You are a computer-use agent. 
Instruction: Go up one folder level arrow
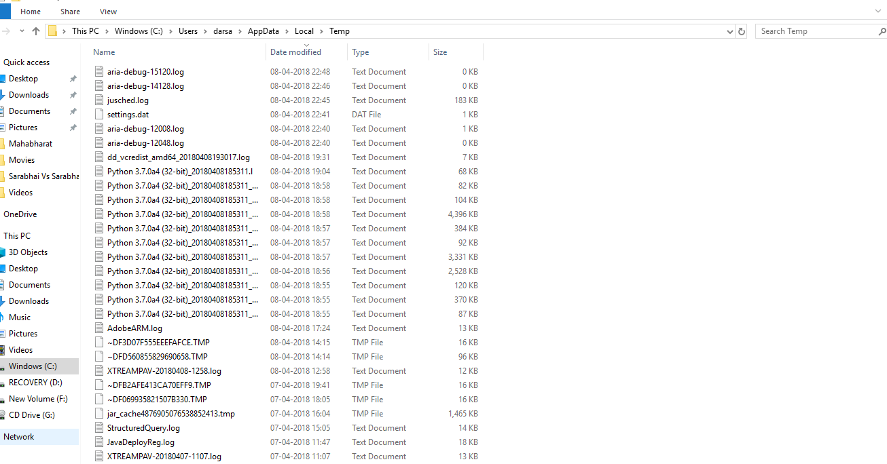[36, 31]
